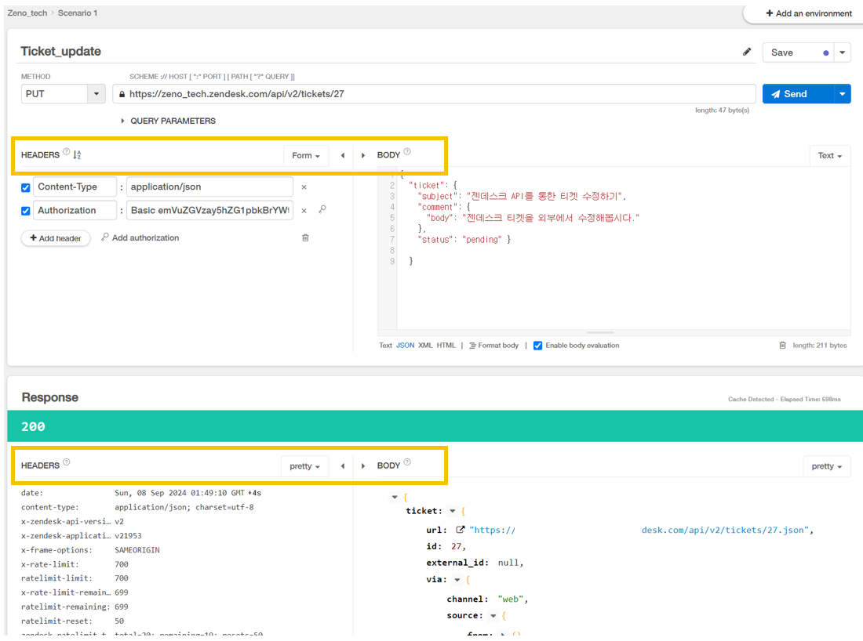Open the ticket url external link icon

coord(460,530)
